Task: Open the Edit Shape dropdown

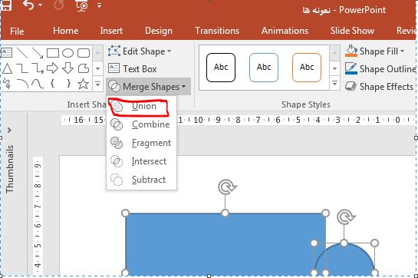Action: pyautogui.click(x=140, y=51)
